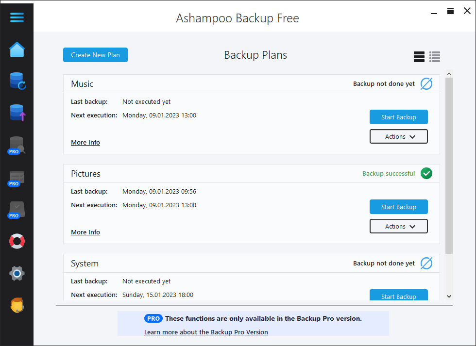476x346 pixels.
Task: Click the PRO database magnifier icon
Action: (17, 145)
